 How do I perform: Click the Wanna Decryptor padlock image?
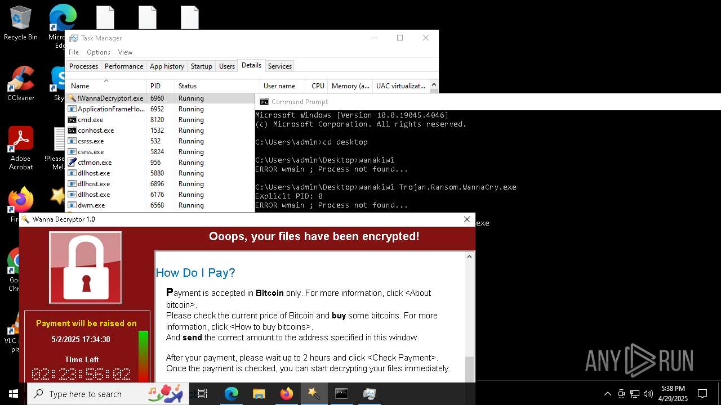(x=86, y=268)
